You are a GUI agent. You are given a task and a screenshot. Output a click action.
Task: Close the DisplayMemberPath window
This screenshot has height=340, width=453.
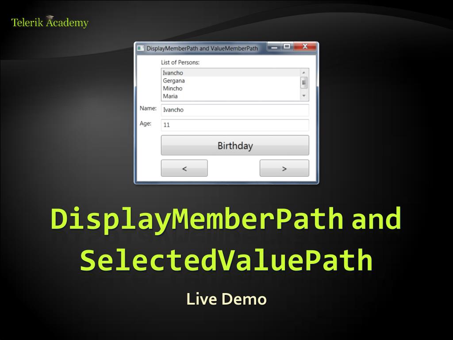tap(305, 46)
